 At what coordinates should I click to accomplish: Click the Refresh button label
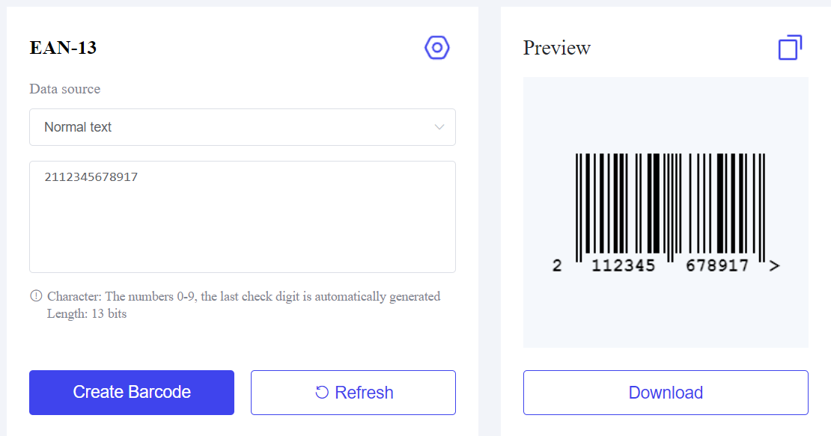point(364,393)
